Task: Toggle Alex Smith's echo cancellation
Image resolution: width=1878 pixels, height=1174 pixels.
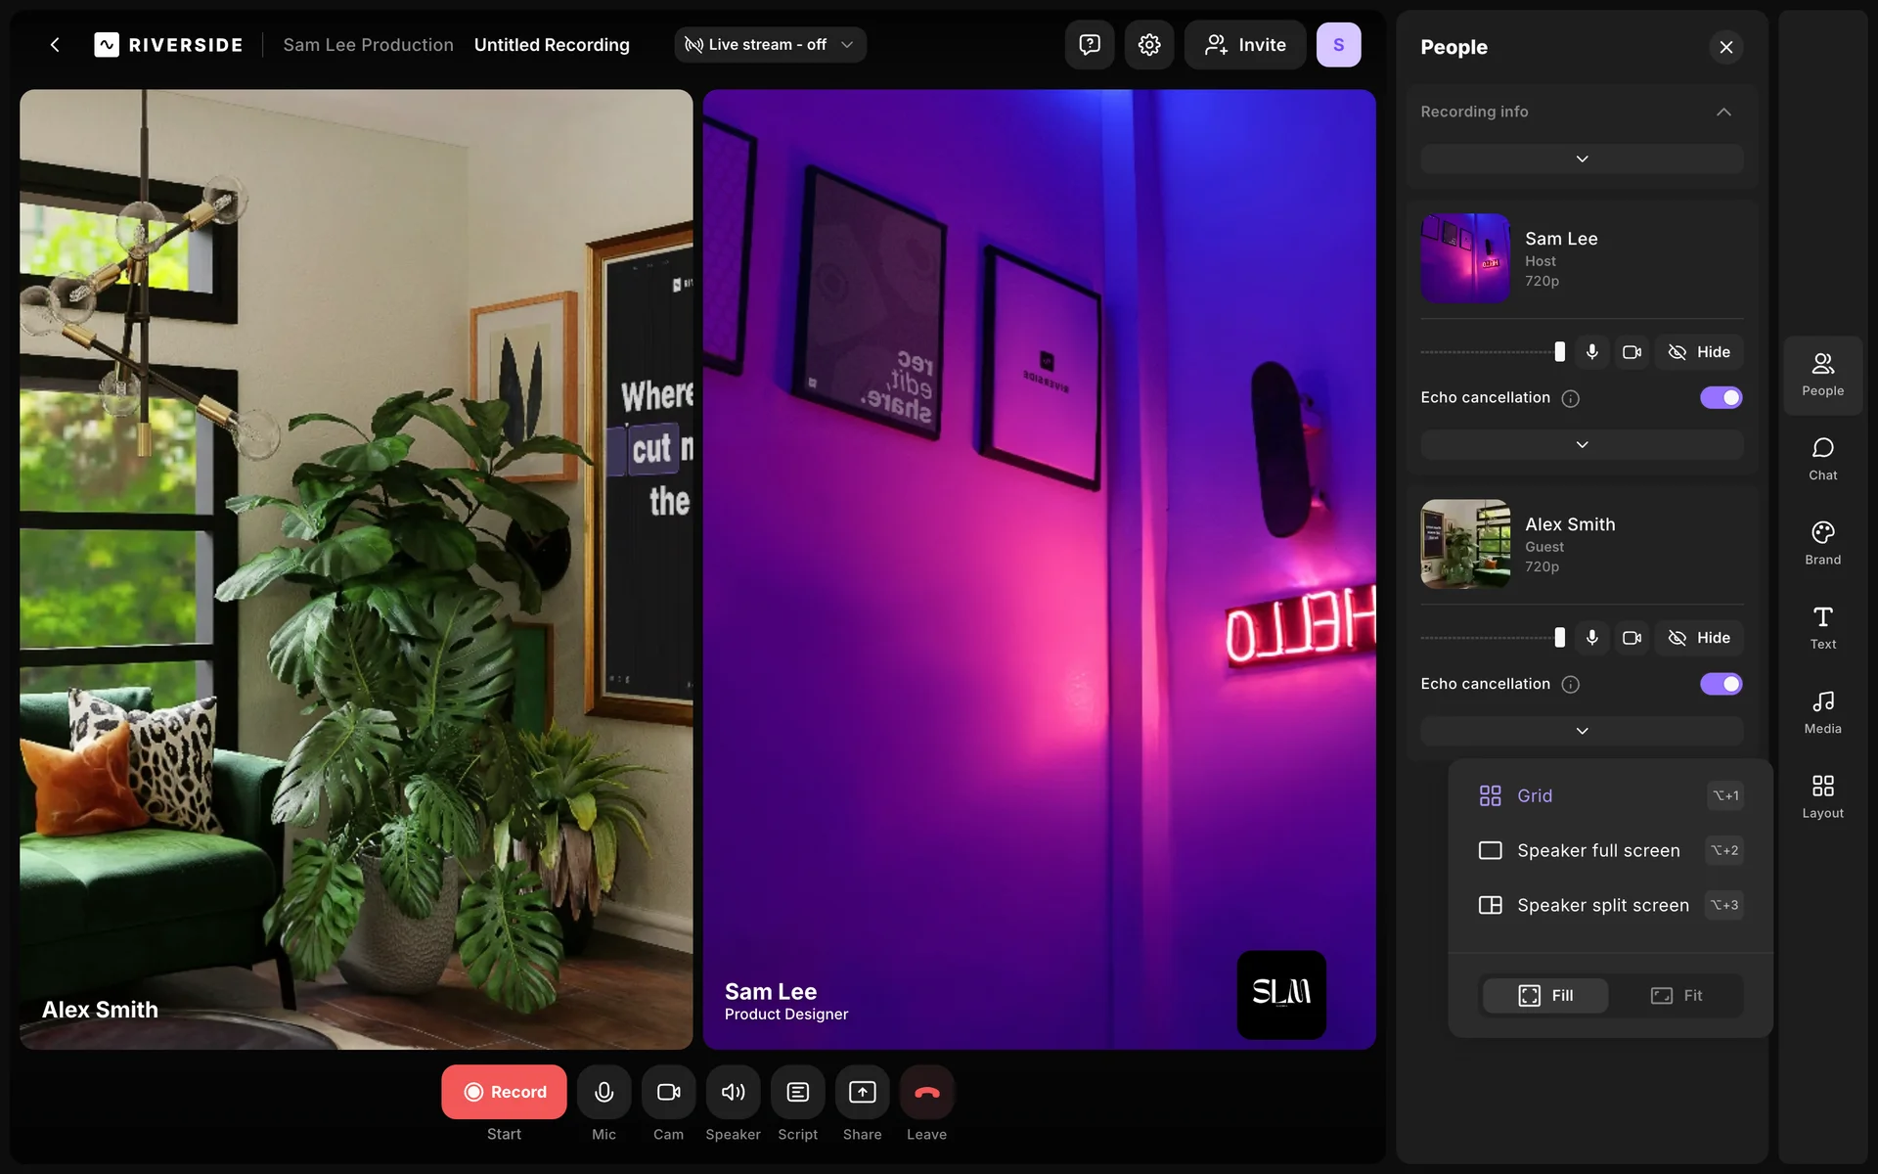Action: (1721, 684)
